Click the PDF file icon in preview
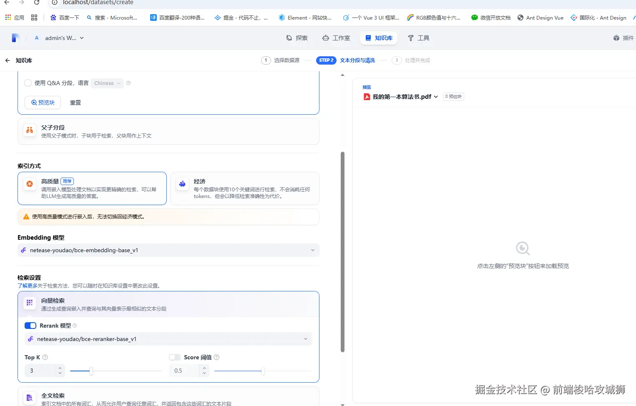Viewport: 636px width, 406px height. [x=367, y=97]
